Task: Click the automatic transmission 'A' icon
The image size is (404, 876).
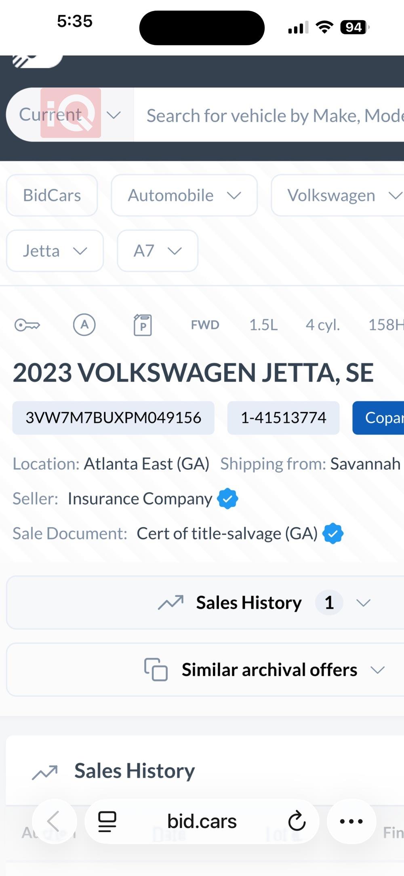Action: point(84,325)
